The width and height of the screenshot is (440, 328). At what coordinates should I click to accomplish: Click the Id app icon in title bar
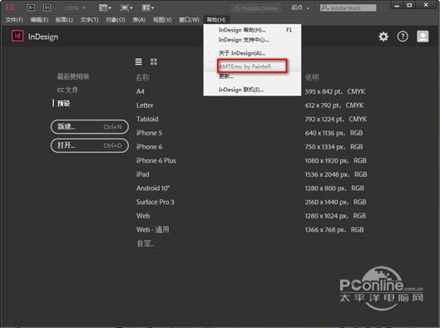[10, 7]
